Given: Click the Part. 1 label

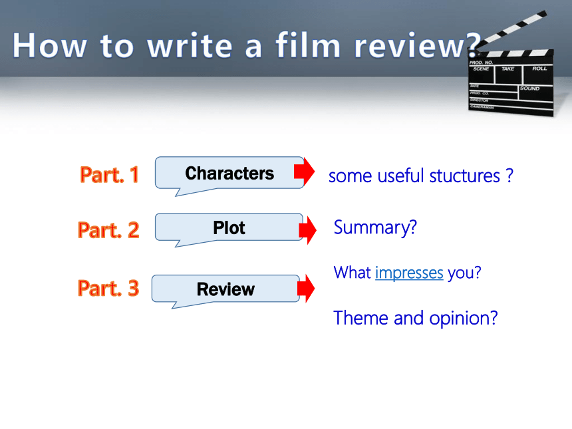Looking at the screenshot, I should (x=109, y=174).
